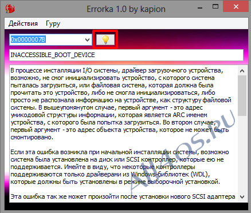Open the Действия menu

(23, 23)
